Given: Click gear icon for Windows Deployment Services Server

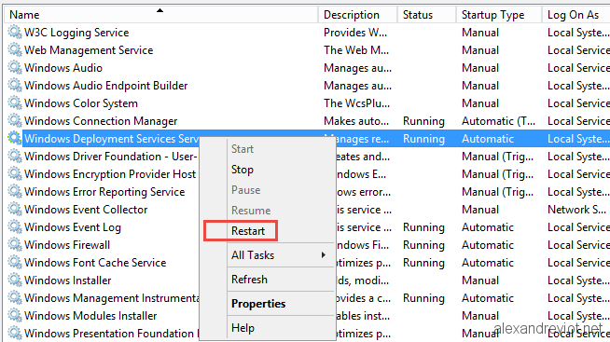Looking at the screenshot, I should [15, 138].
